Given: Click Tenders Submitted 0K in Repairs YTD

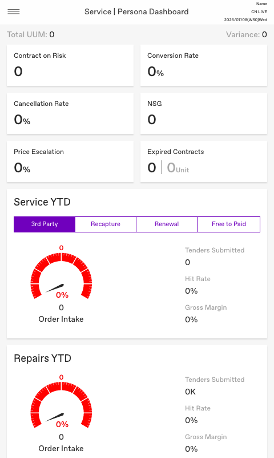Looking at the screenshot, I should 191,392.
